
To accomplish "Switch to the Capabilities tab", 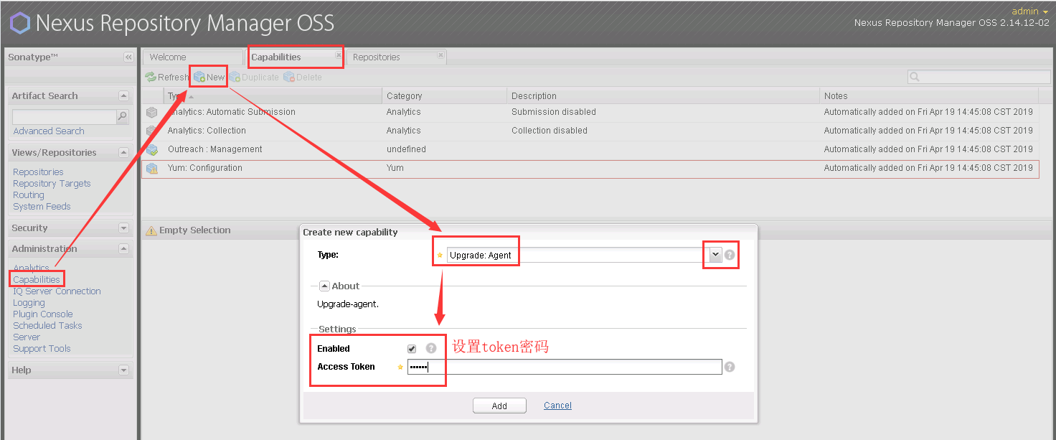I will tap(296, 57).
